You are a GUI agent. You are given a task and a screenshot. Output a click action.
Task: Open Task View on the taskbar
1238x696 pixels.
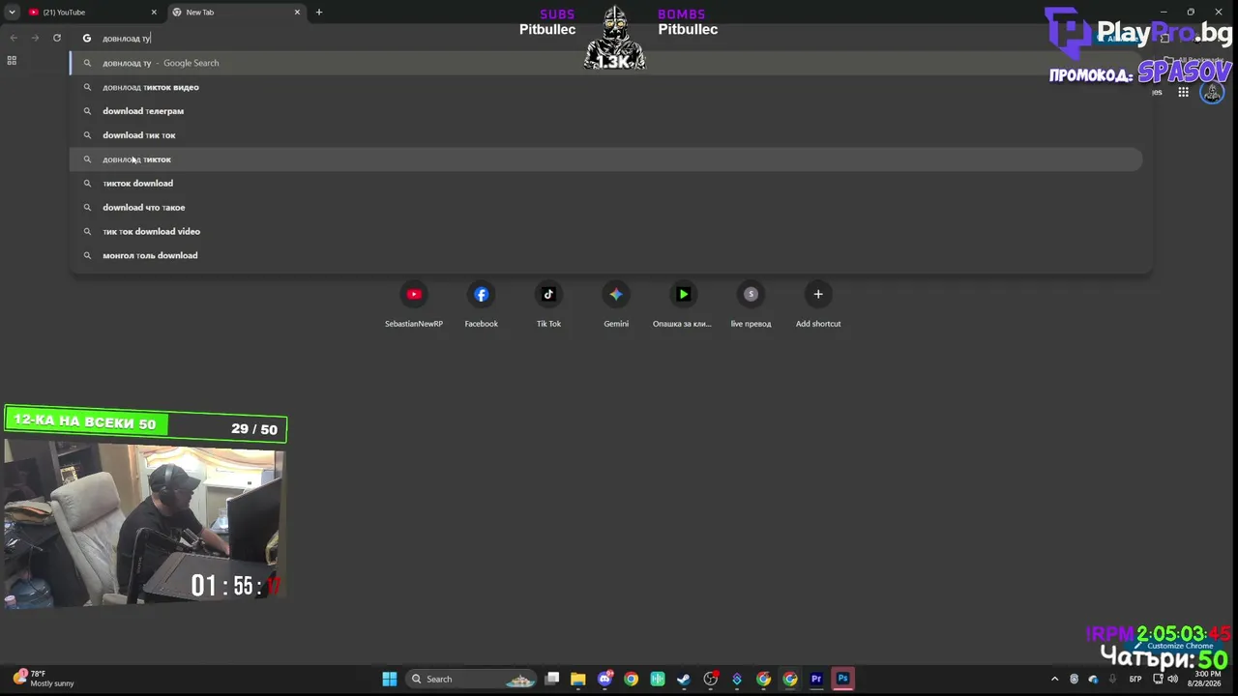coord(552,679)
